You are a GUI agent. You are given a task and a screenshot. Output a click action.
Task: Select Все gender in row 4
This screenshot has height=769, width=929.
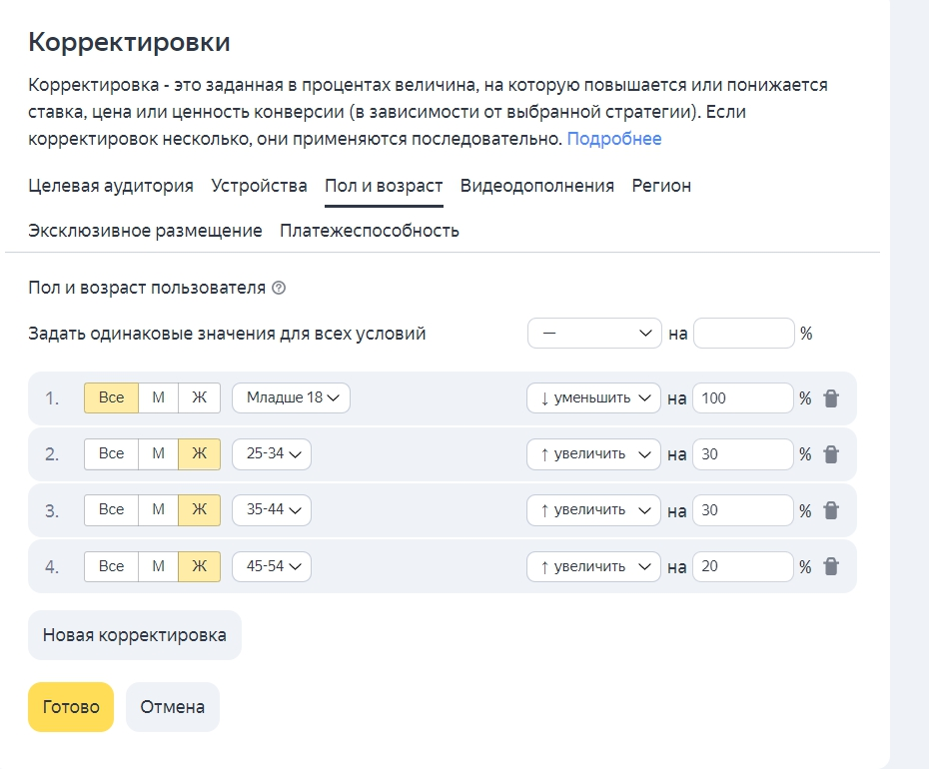(x=112, y=566)
